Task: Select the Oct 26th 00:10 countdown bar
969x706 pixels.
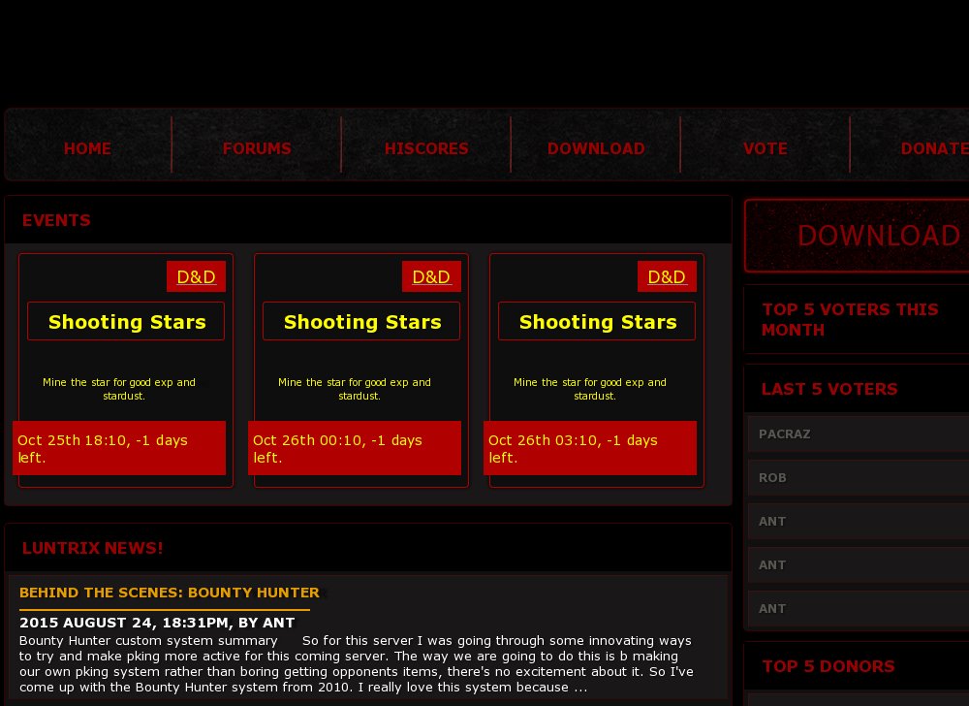Action: point(355,448)
